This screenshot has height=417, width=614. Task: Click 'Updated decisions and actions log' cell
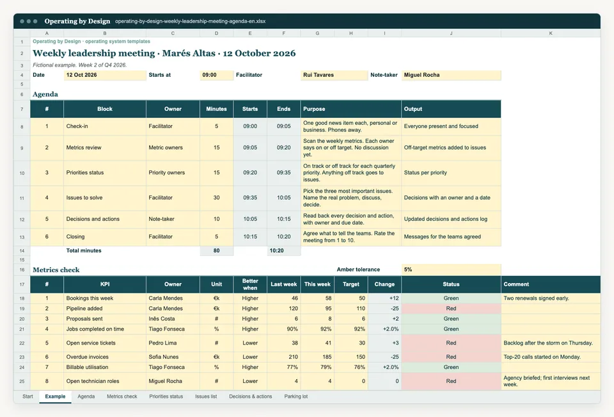tap(451, 219)
